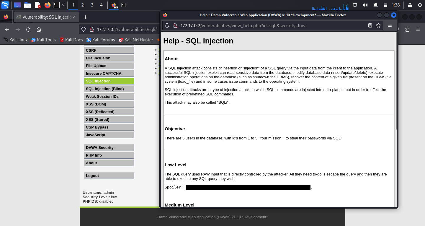The height and width of the screenshot is (226, 425).
Task: Go back in main Firefox window
Action: [x=7, y=29]
